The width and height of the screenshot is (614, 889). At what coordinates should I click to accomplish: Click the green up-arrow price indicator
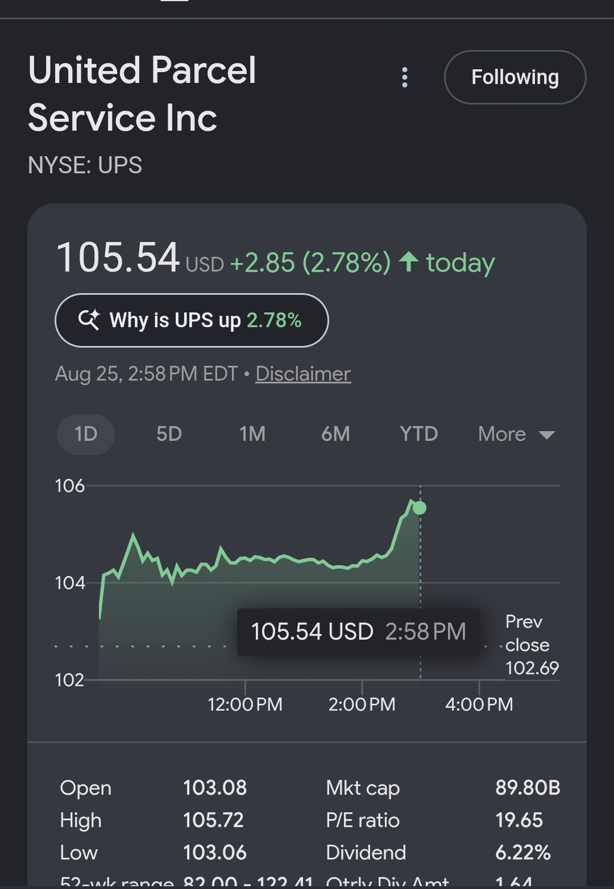408,262
